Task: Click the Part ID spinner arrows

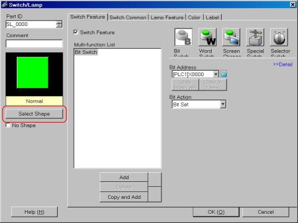Action: 59,24
